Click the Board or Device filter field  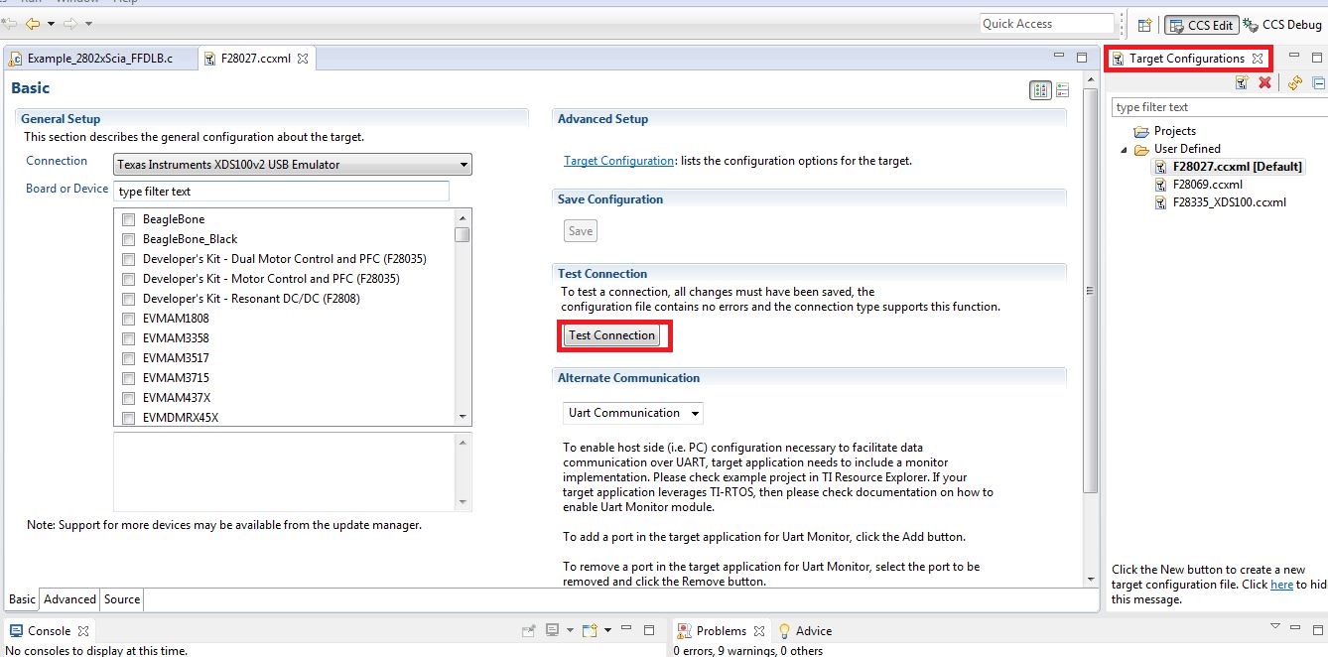tap(282, 192)
